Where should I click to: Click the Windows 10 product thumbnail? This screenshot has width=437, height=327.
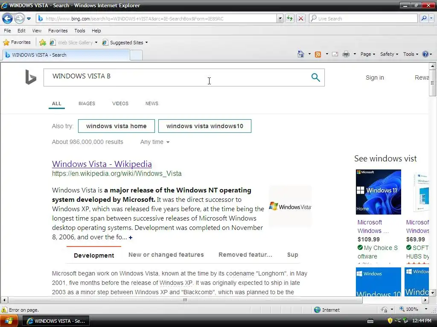[378, 282]
